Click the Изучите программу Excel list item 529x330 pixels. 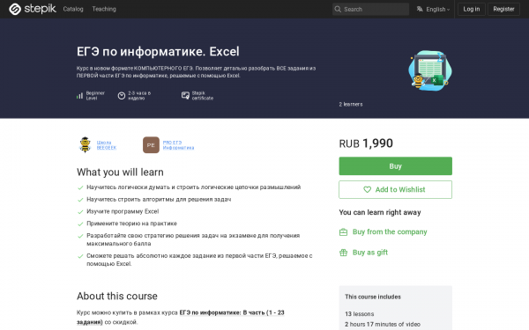click(123, 211)
